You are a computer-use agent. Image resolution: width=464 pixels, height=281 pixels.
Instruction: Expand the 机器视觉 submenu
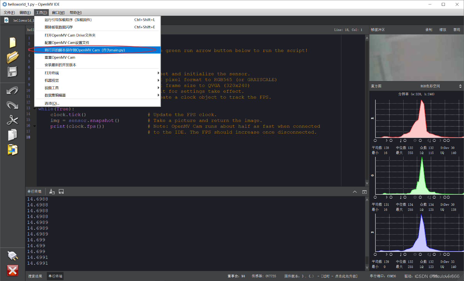97,80
